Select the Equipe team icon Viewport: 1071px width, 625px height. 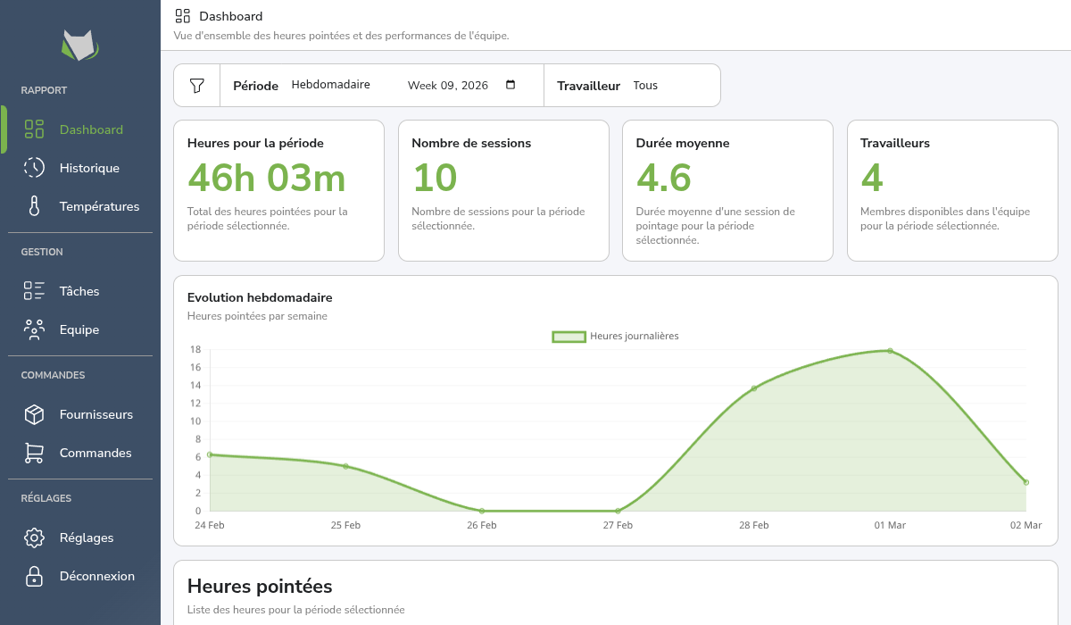[x=33, y=329]
